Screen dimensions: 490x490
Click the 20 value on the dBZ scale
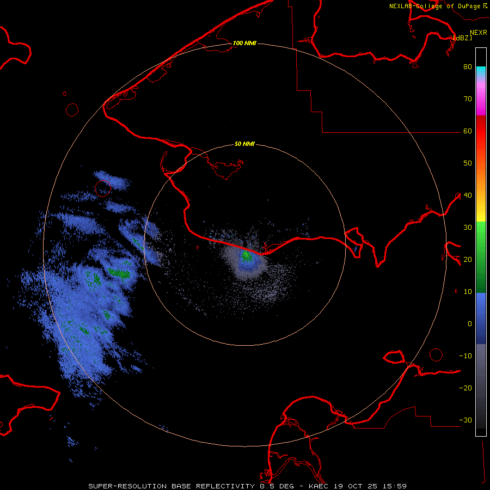[468, 260]
